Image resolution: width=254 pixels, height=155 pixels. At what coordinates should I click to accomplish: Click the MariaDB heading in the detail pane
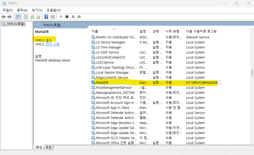click(x=42, y=32)
